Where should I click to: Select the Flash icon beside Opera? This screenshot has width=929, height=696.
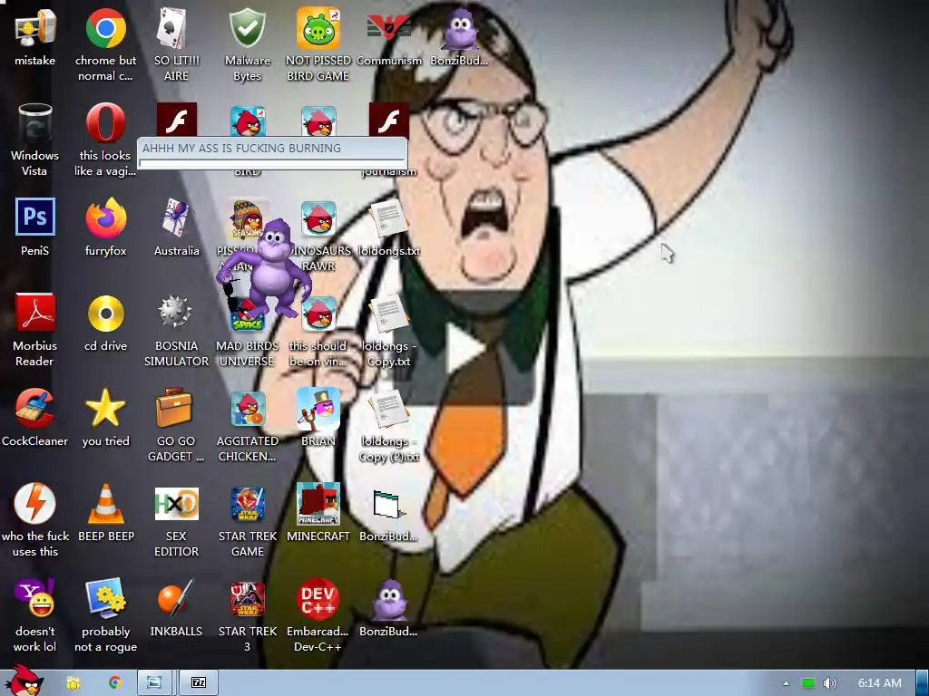point(176,121)
